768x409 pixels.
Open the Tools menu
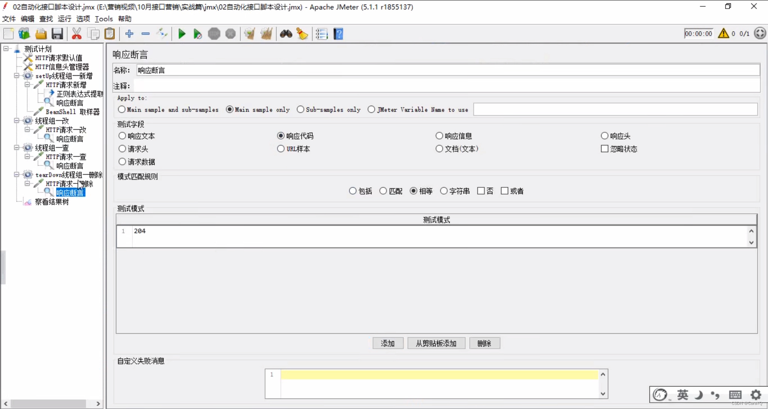point(104,19)
